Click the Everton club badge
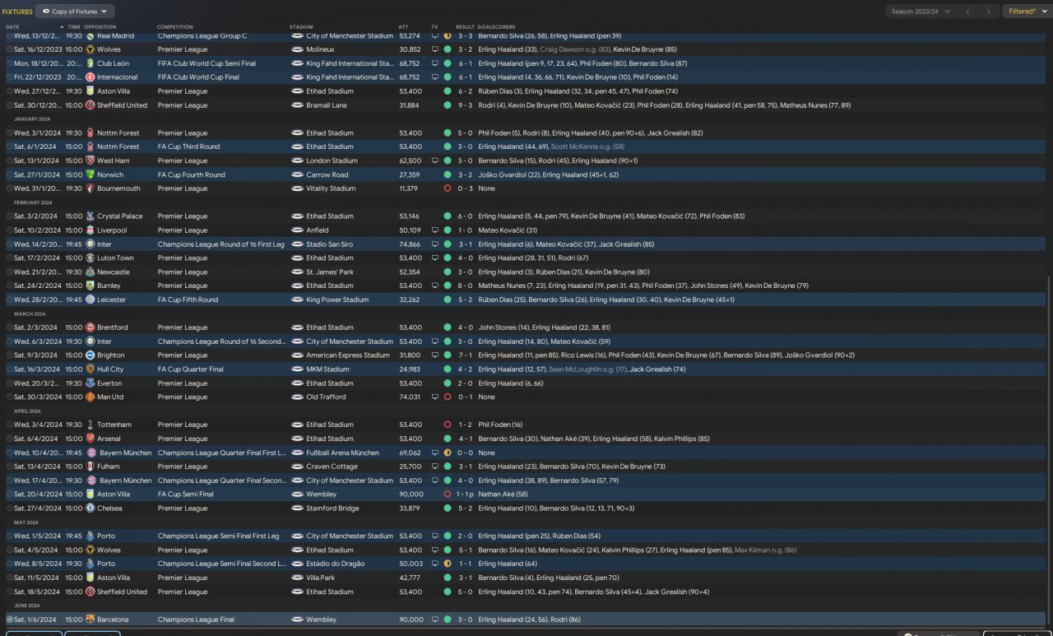 click(x=90, y=383)
